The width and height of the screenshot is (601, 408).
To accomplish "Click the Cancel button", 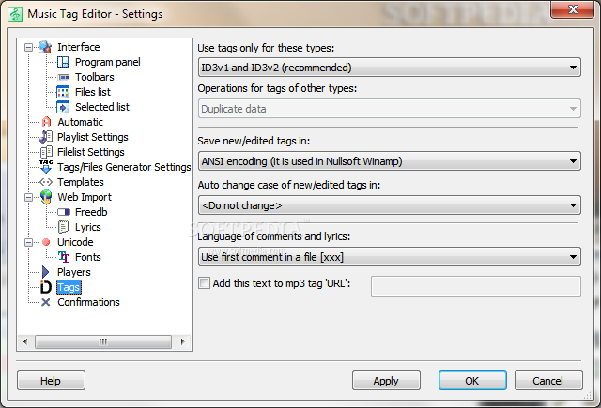I will tap(548, 381).
